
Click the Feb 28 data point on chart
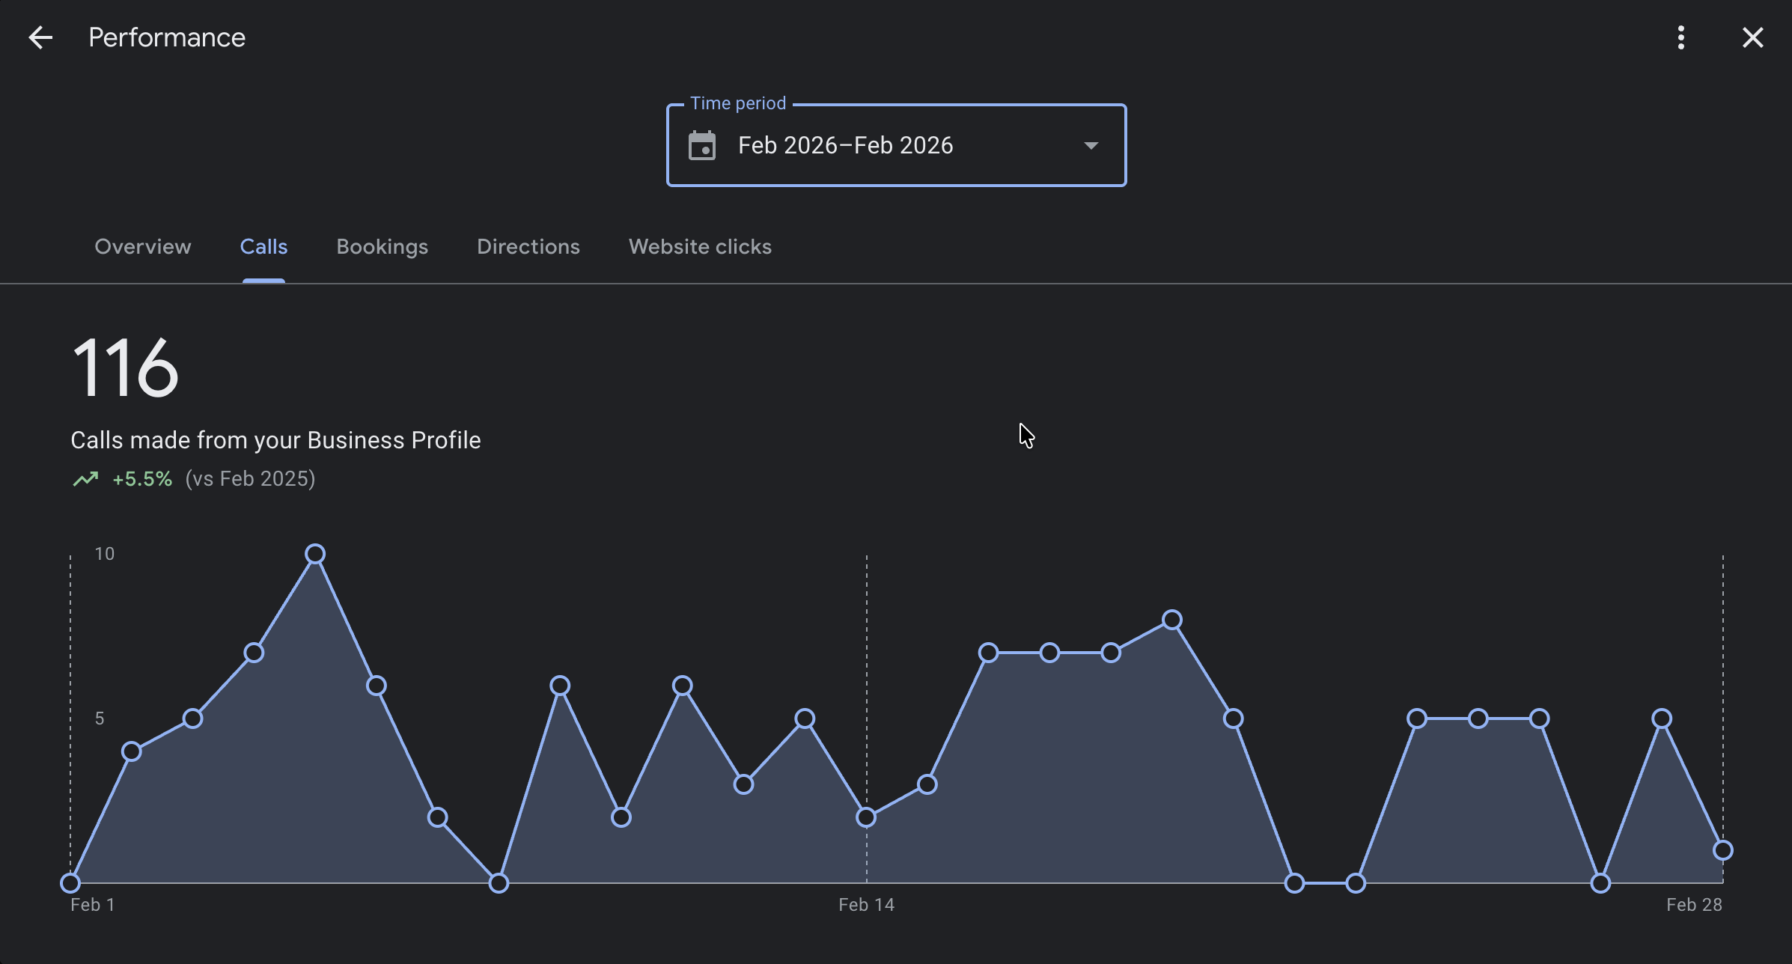pos(1723,850)
